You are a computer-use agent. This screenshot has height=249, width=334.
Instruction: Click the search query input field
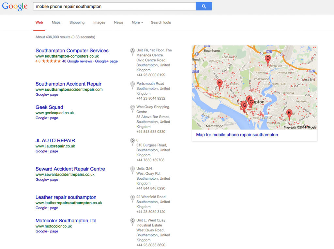[x=114, y=7]
